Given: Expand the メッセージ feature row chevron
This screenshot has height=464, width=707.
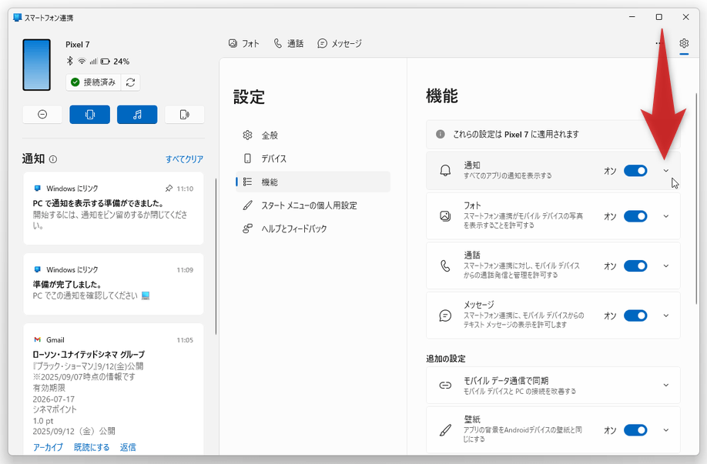Looking at the screenshot, I should click(x=666, y=315).
